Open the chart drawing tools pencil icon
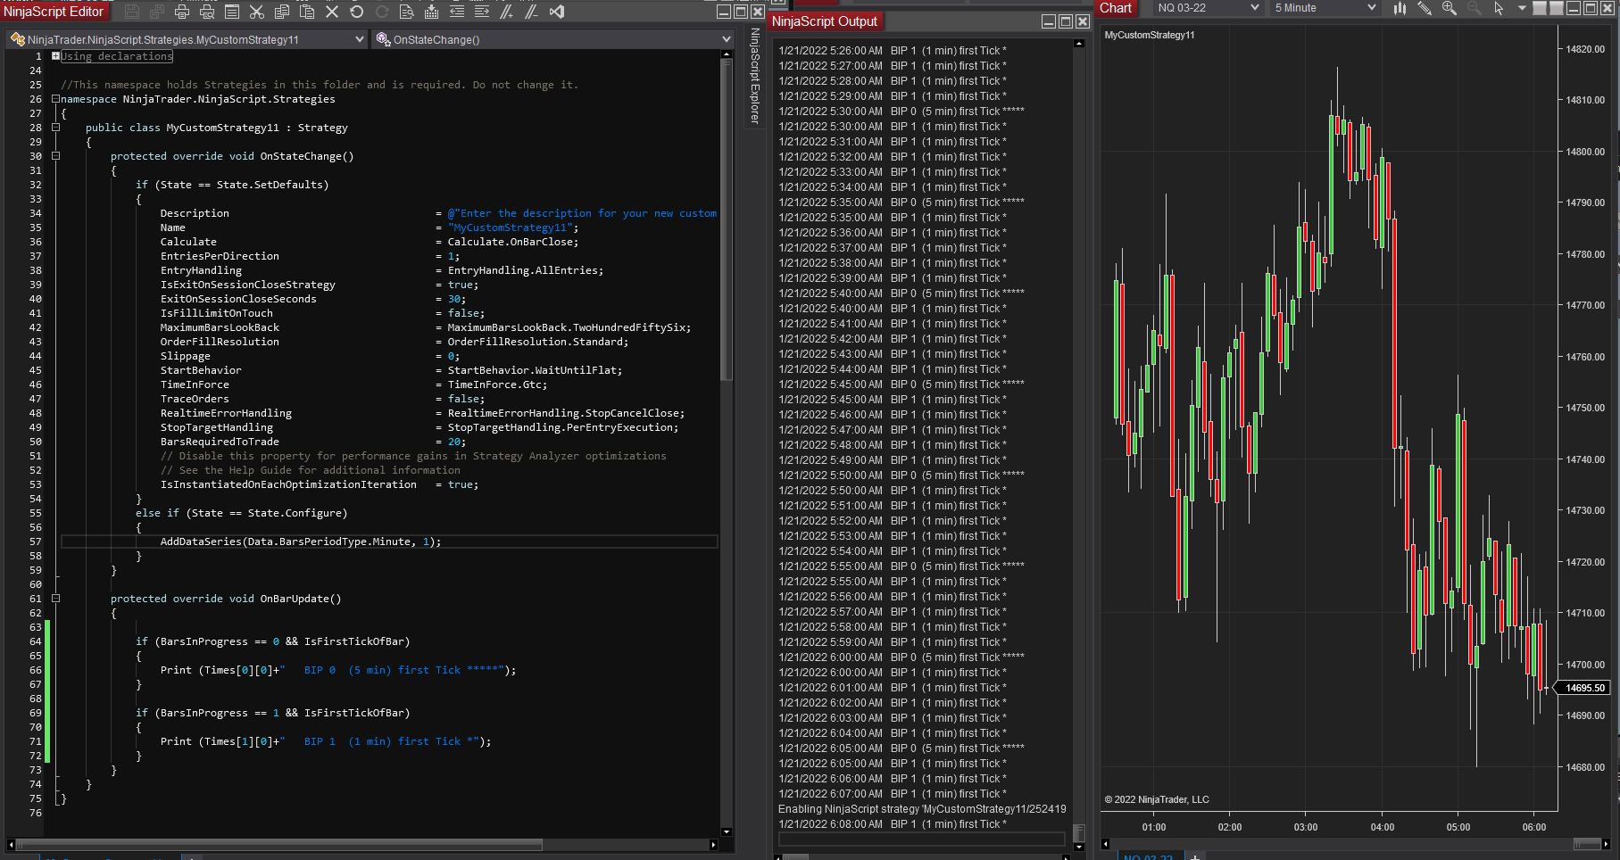The height and width of the screenshot is (860, 1620). (1425, 8)
